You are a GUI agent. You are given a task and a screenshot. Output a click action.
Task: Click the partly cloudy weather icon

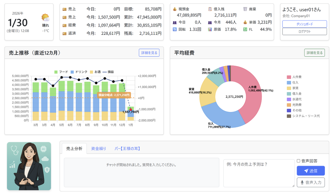click(x=45, y=17)
